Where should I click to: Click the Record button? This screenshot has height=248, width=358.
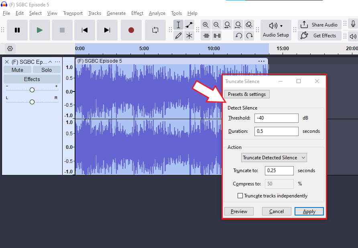coord(131,30)
